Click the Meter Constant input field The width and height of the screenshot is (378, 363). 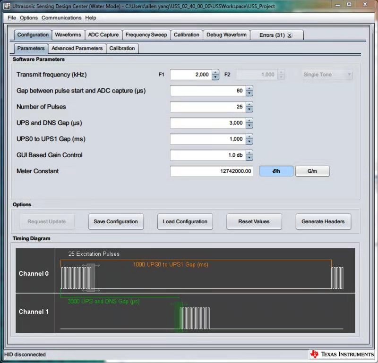click(x=211, y=171)
